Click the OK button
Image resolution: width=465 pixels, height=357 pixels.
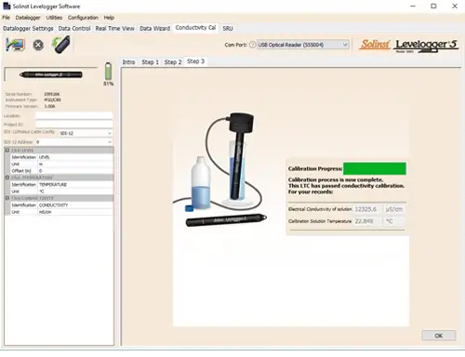pyautogui.click(x=439, y=336)
